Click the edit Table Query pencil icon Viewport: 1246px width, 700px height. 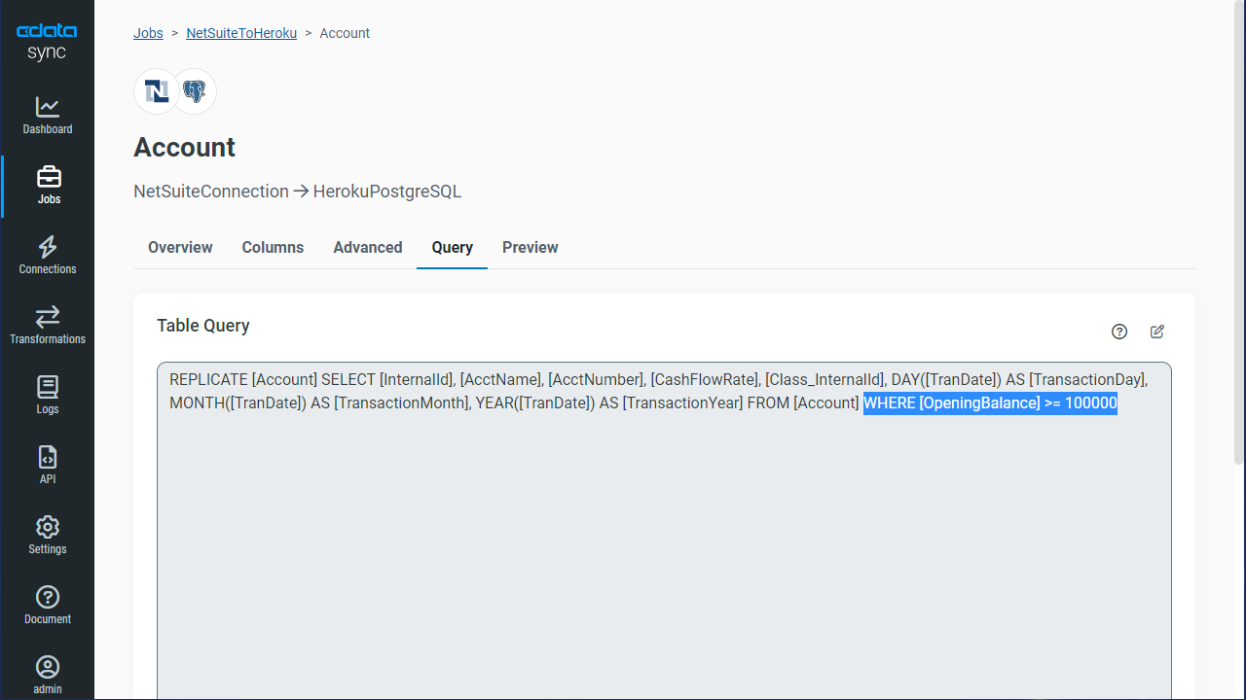pos(1157,332)
